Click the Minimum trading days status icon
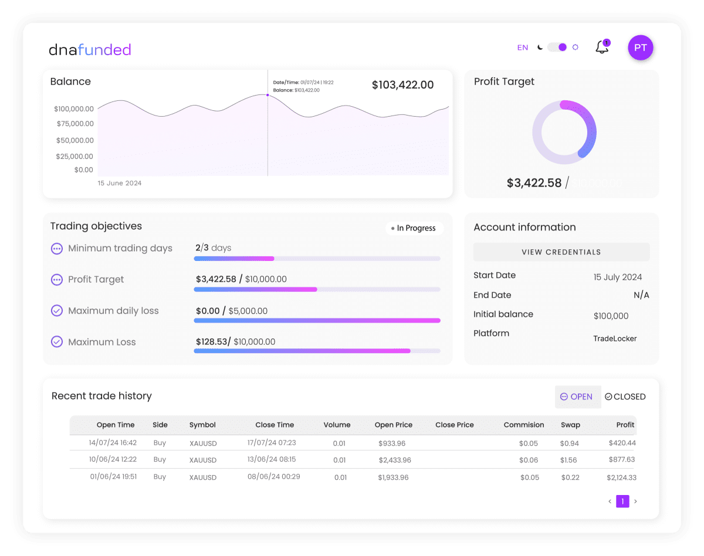Viewport: 704px width, 556px height. [x=57, y=249]
